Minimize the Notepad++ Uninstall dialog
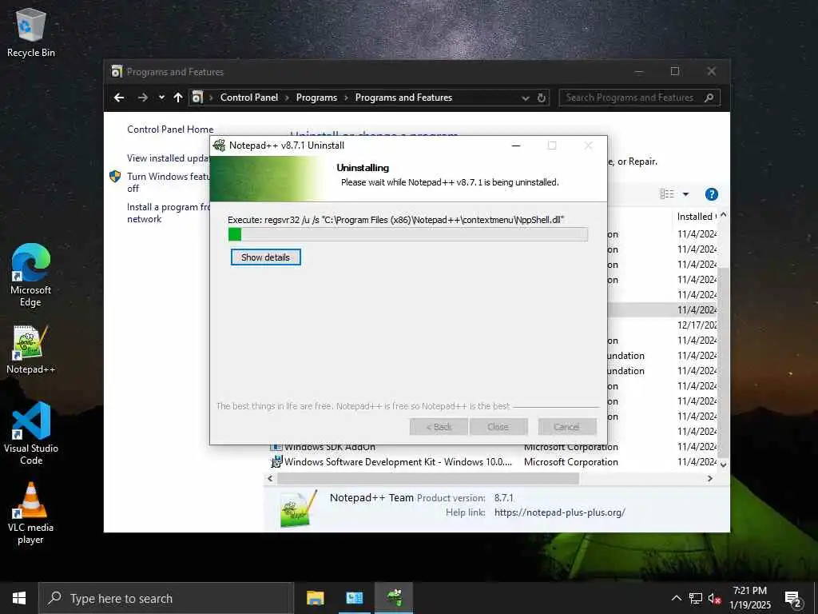Screen dimensions: 818x614 (516, 146)
